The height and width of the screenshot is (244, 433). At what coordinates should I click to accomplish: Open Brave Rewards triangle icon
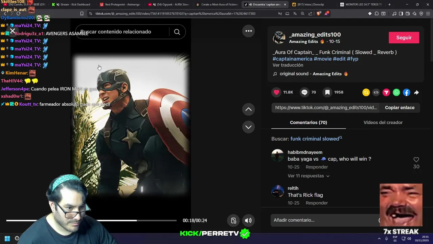(x=326, y=14)
